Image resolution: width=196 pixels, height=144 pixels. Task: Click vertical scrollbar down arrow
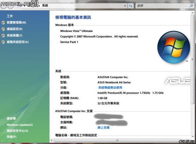point(193,136)
